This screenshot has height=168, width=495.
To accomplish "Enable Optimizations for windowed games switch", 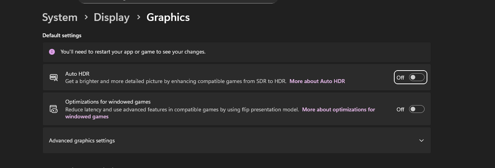I will tap(416, 109).
